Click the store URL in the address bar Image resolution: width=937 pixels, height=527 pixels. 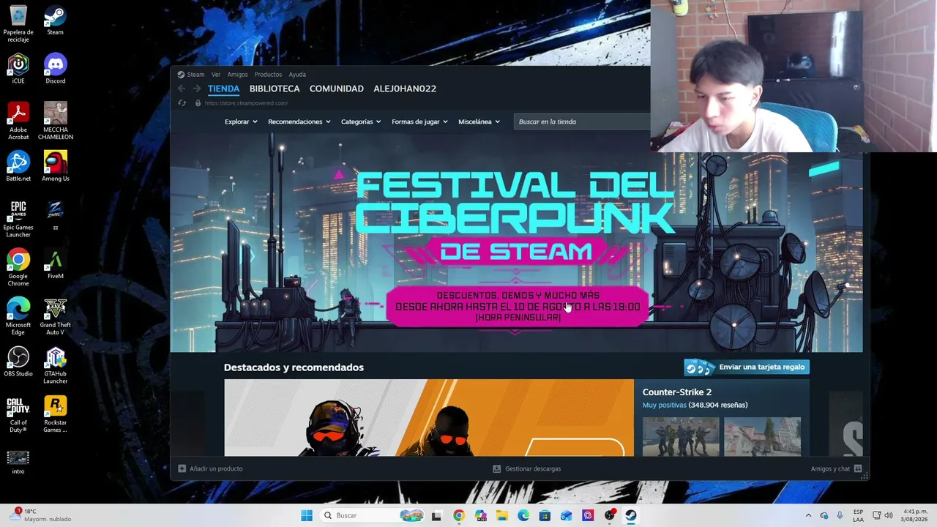(246, 103)
